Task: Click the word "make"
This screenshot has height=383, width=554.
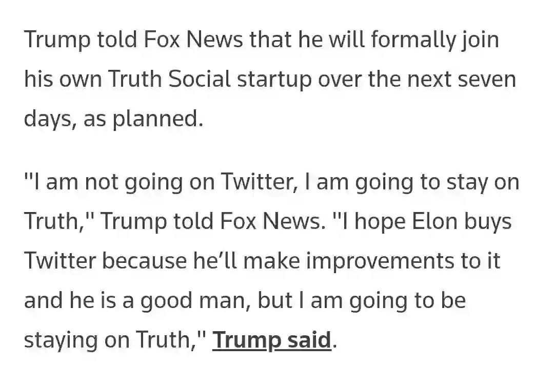Action: pos(272,261)
